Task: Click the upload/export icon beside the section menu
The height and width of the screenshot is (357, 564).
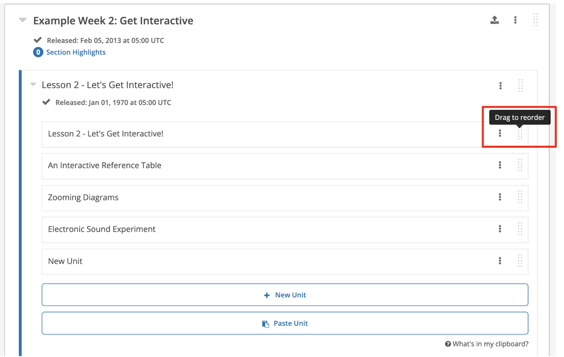Action: [494, 20]
